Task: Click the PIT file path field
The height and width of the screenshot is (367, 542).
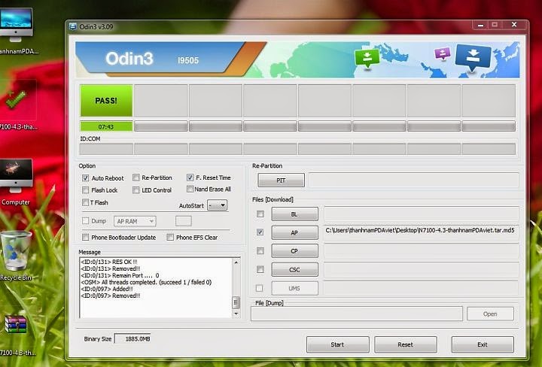Action: [413, 180]
